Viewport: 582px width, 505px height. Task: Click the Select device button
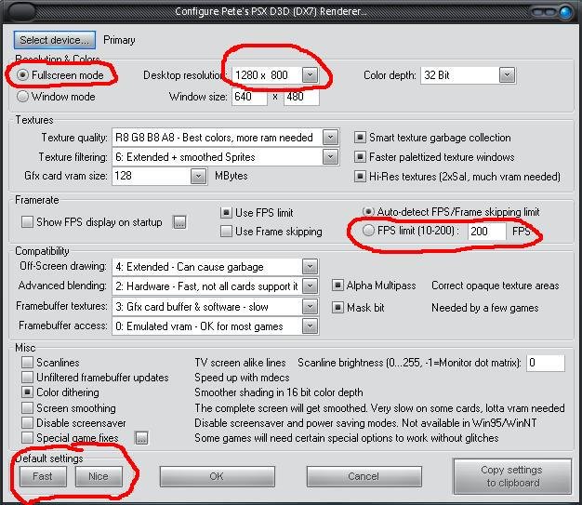[55, 40]
